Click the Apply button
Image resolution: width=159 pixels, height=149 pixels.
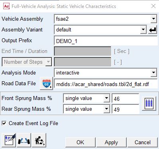pyautogui.click(x=111, y=142)
